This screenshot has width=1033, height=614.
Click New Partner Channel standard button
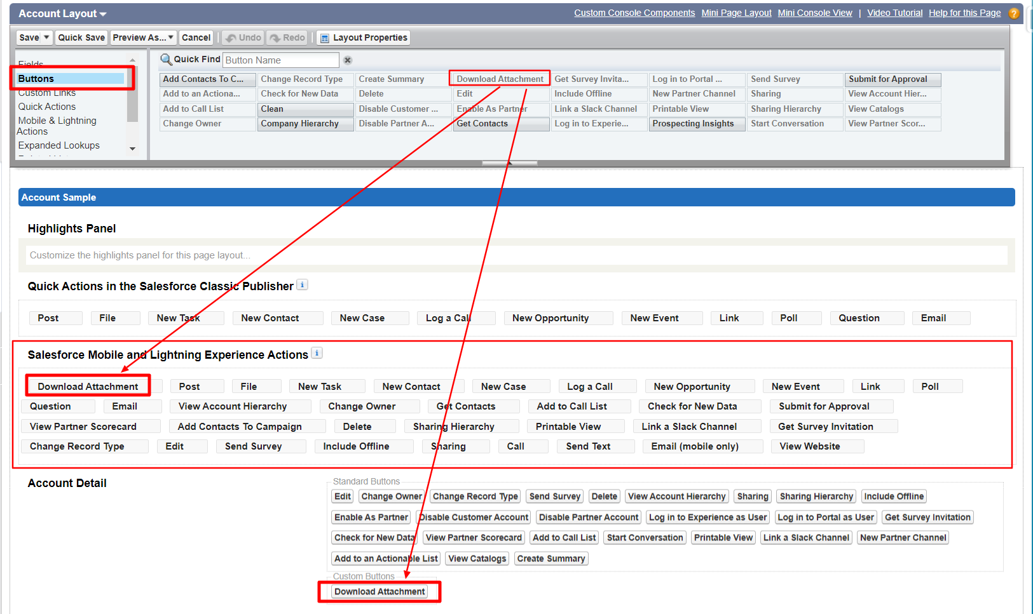[903, 538]
